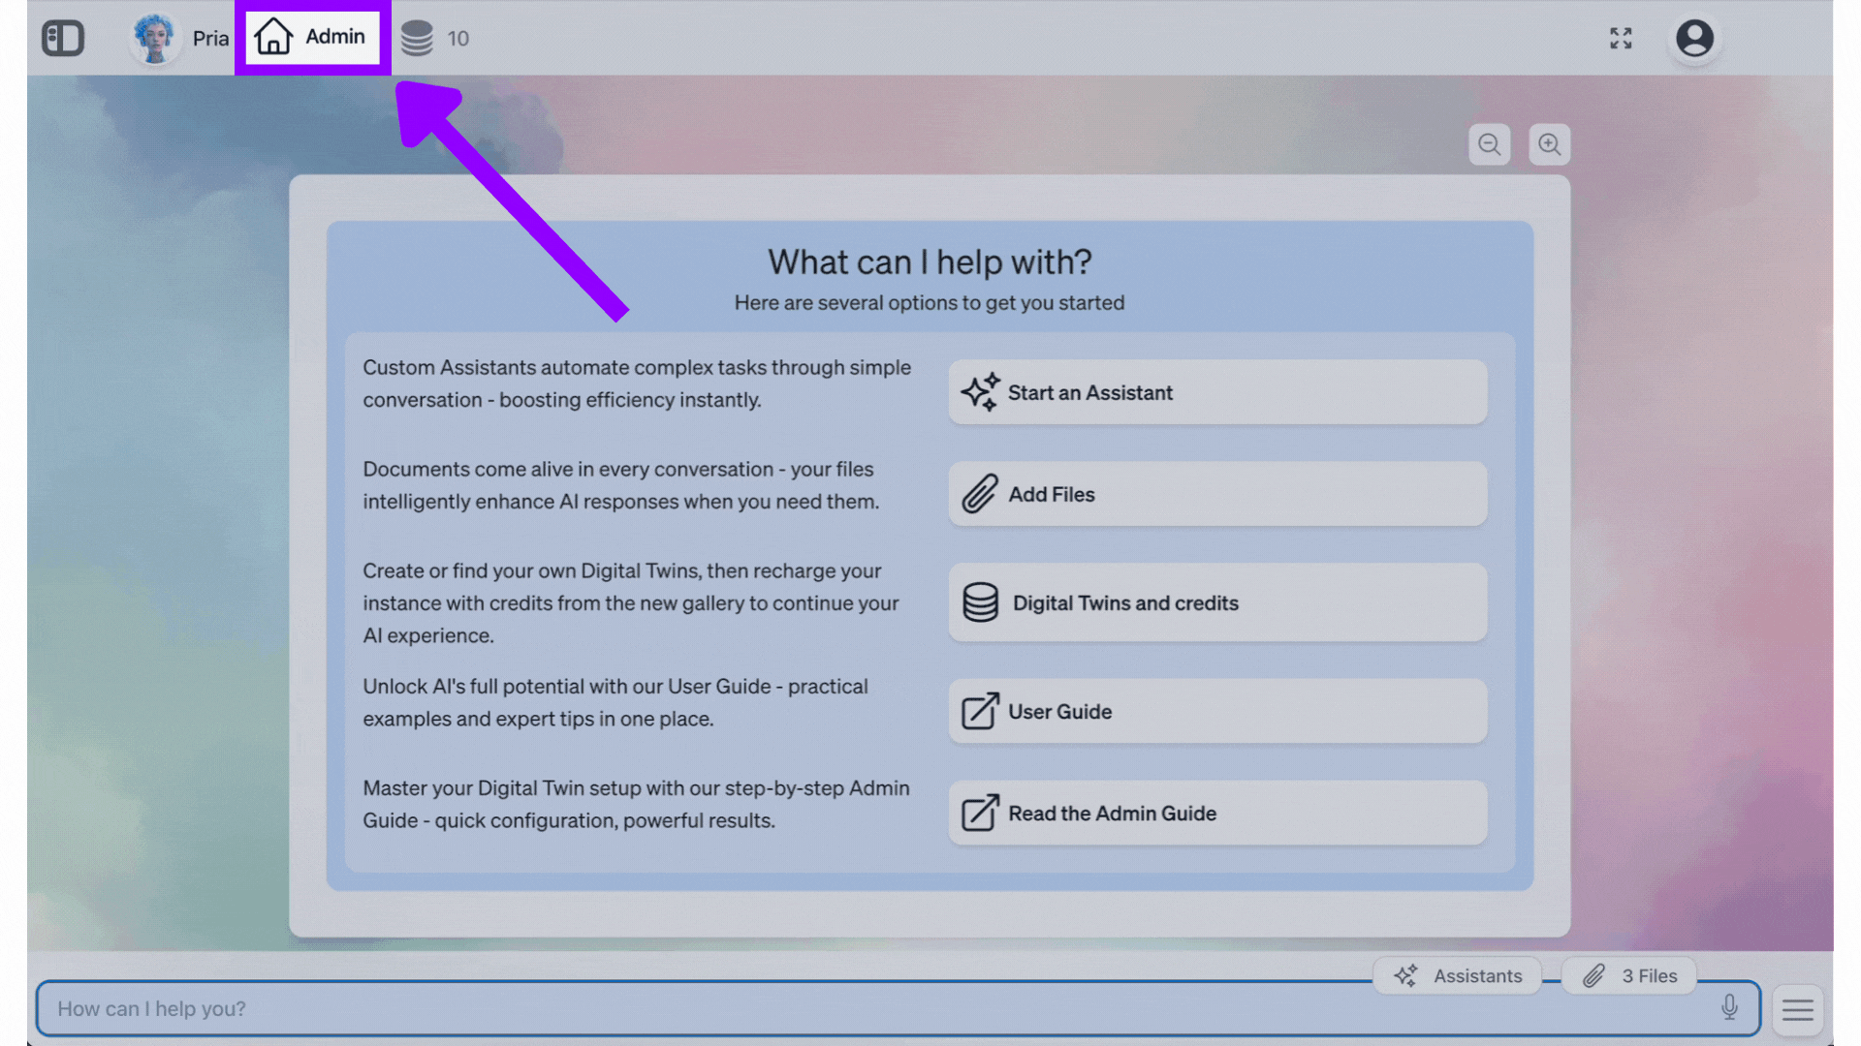Focus the 'How can I help you?' field
Viewport: 1861px width, 1046px height.
(x=872, y=1009)
